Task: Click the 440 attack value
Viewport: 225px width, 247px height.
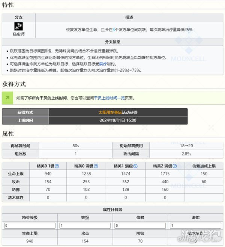Action: pyautogui.click(x=165, y=182)
